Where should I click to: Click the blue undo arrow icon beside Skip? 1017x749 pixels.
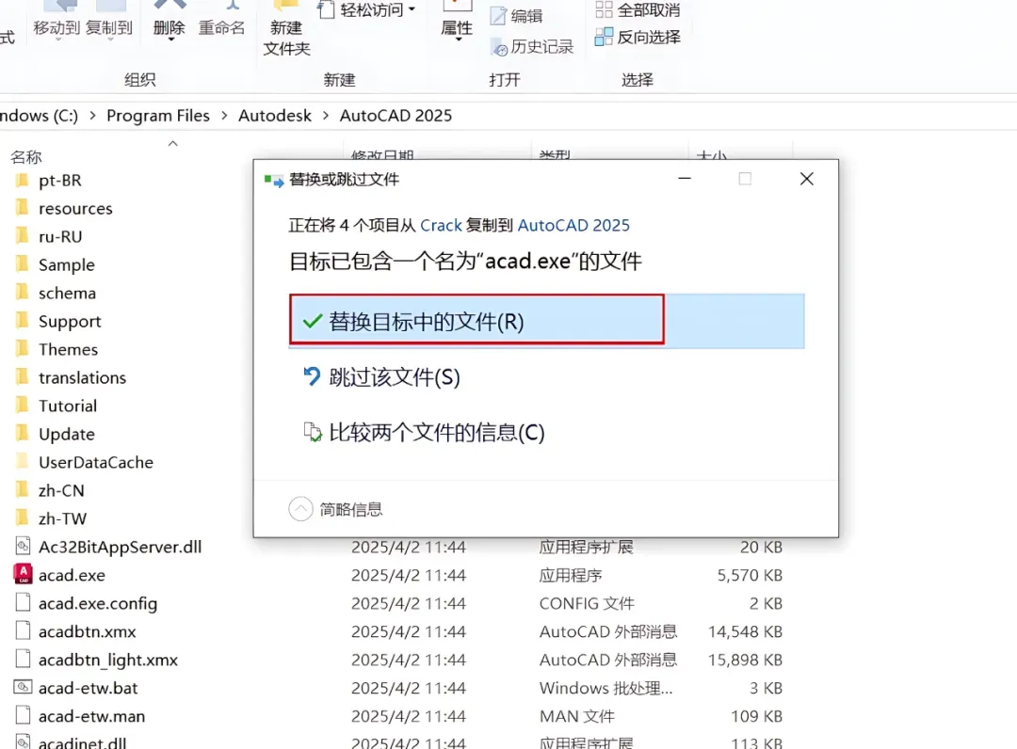312,375
